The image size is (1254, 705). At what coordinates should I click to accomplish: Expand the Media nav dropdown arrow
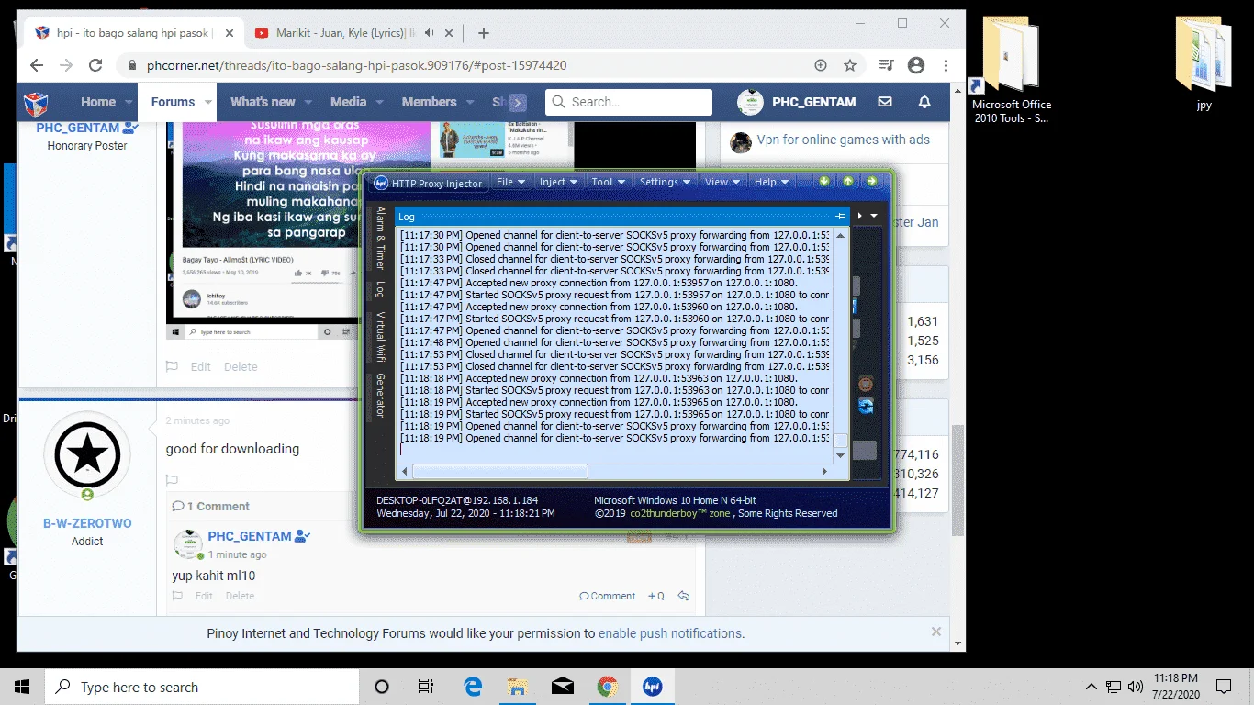point(380,103)
